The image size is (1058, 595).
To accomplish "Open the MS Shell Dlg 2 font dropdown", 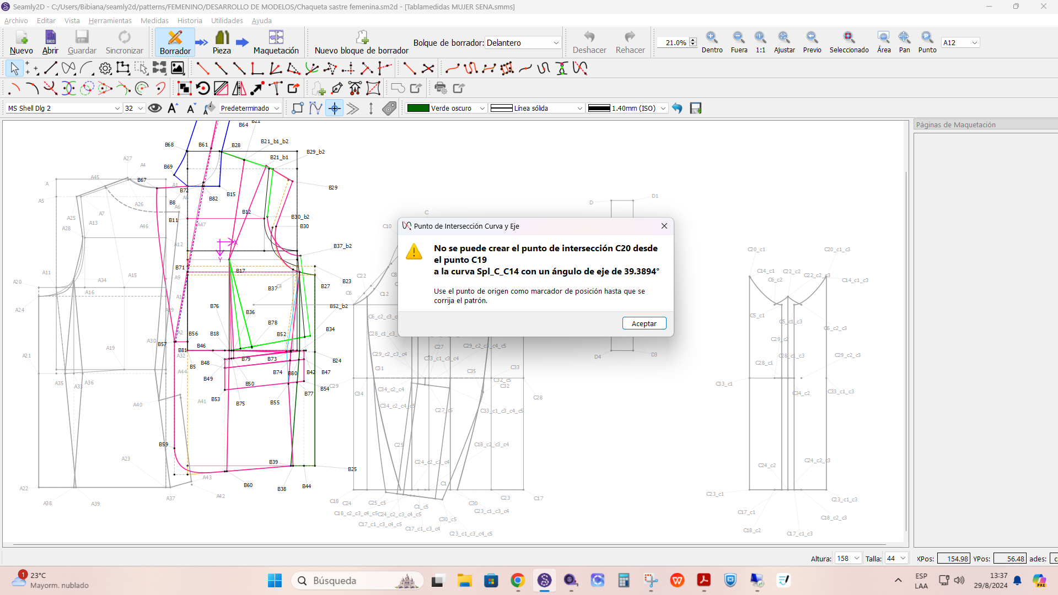I will (63, 108).
